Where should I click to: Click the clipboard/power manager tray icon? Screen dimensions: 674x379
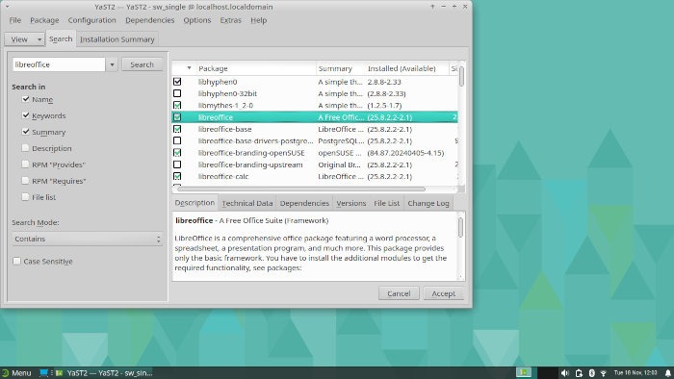click(579, 373)
